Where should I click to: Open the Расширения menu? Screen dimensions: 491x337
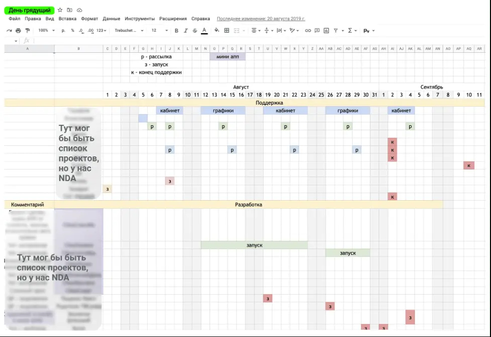coord(173,19)
